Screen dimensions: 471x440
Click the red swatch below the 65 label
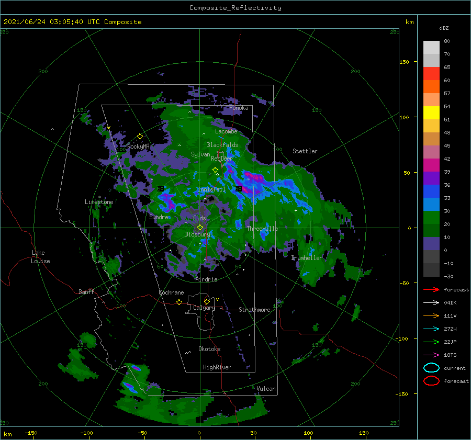pyautogui.click(x=431, y=73)
